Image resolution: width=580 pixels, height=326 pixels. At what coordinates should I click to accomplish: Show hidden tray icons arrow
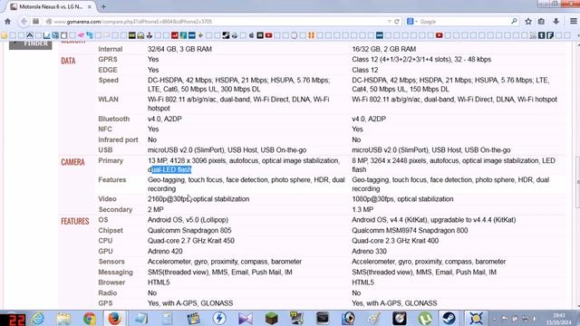point(495,319)
